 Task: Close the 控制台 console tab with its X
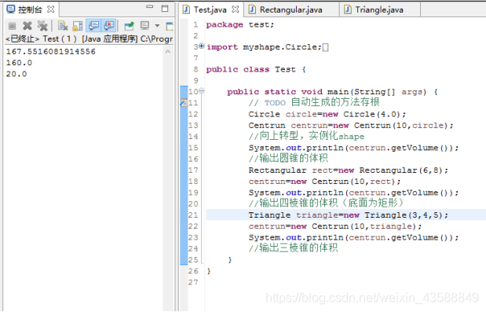50,9
